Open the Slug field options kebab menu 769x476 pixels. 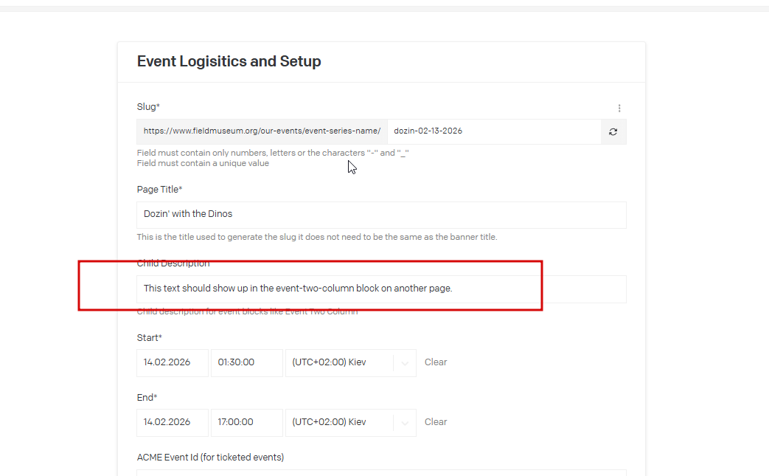click(619, 108)
